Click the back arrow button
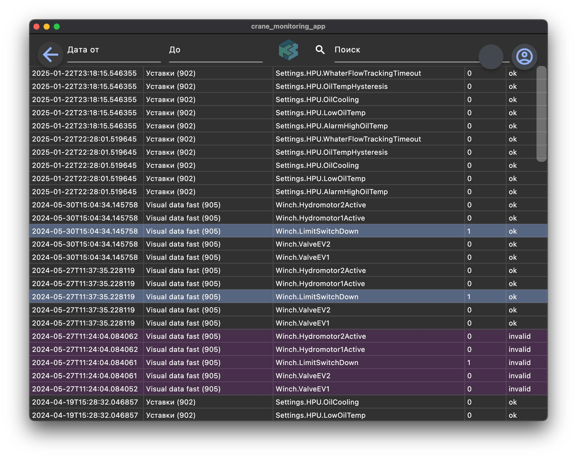Screen dimensions: 577x459 (x=50, y=55)
